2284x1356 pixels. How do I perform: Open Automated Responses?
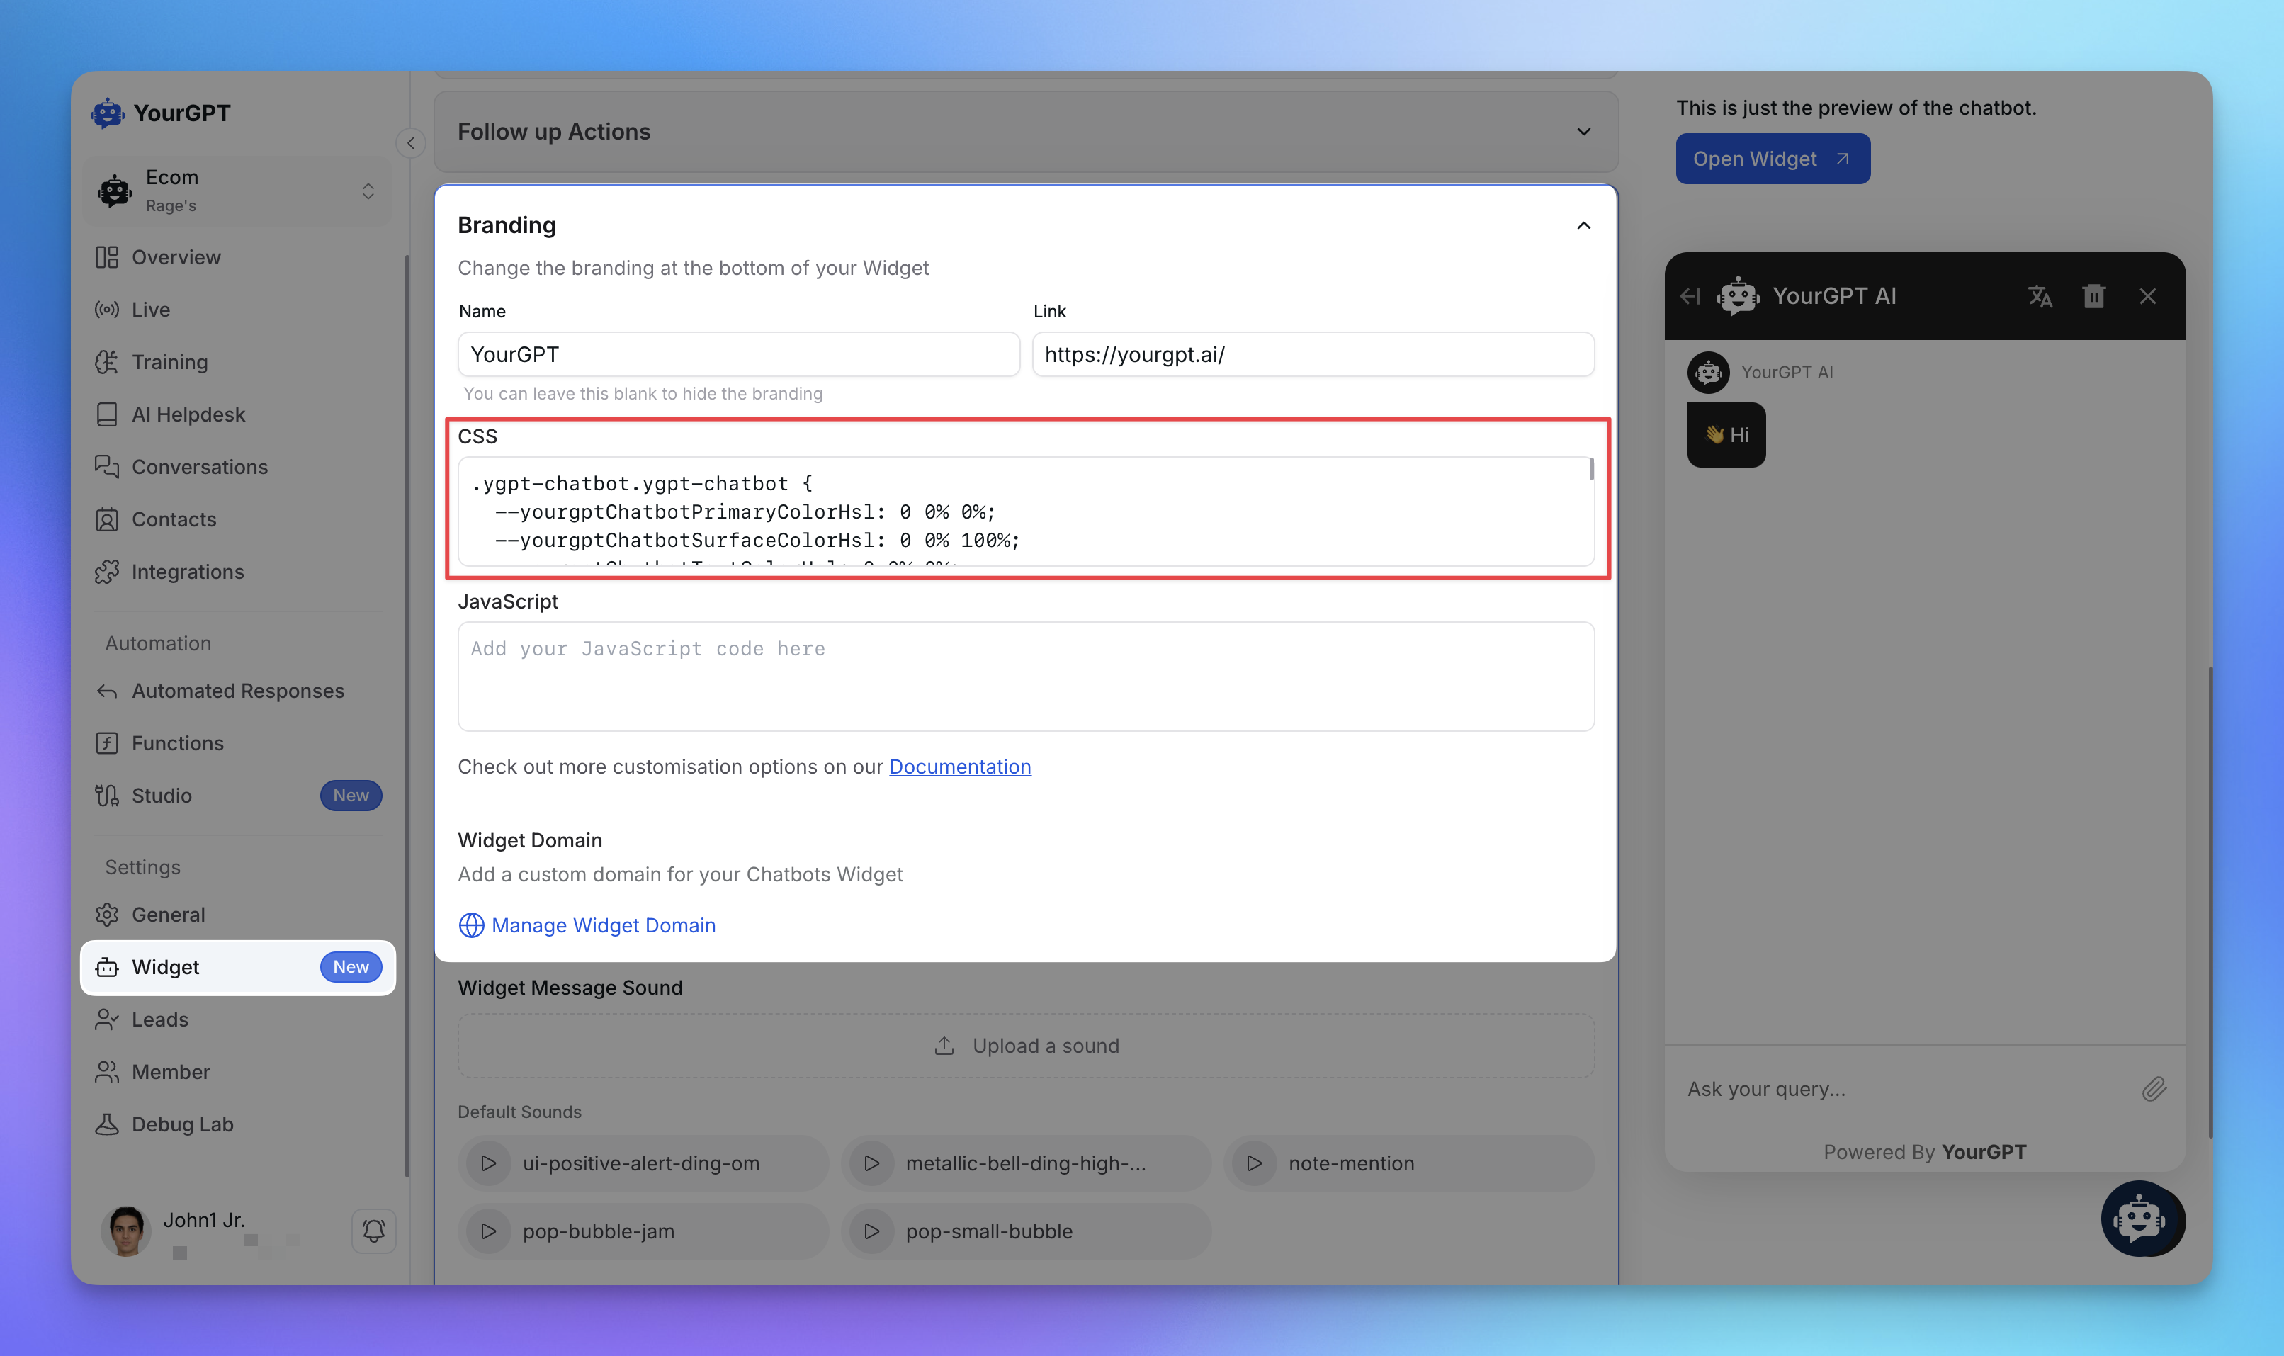point(237,691)
